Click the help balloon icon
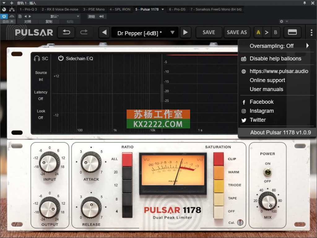Viewport: 317px width, 238px height. click(x=244, y=59)
